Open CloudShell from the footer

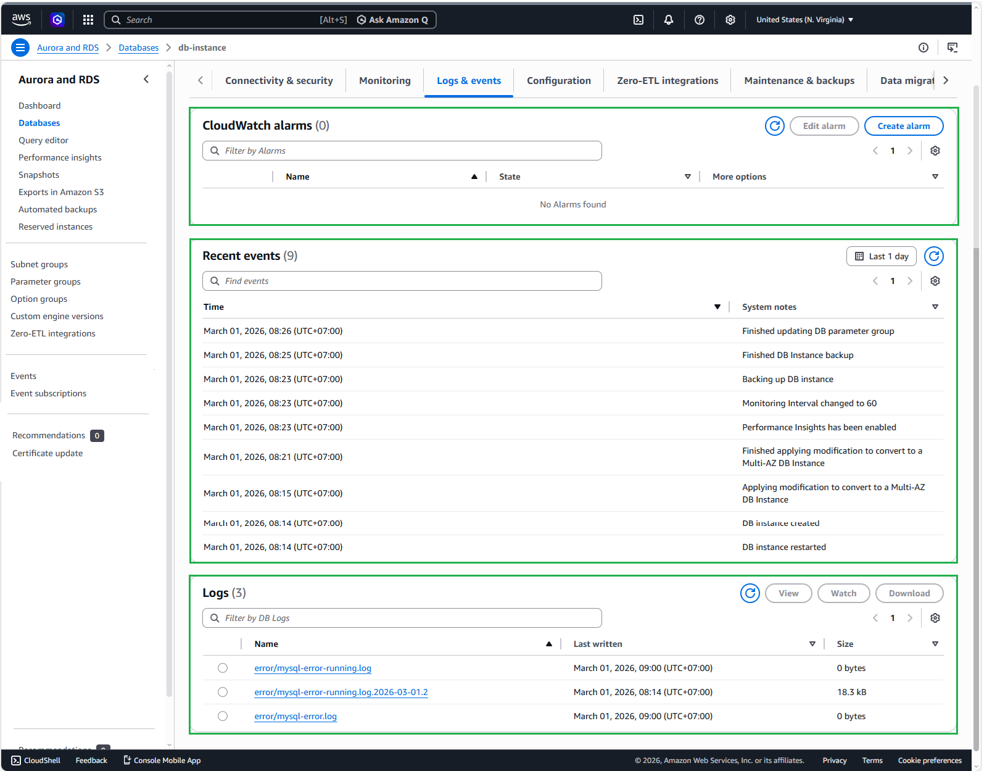[x=36, y=761]
